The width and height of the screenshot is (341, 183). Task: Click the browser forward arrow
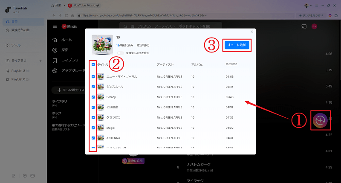coord(60,15)
